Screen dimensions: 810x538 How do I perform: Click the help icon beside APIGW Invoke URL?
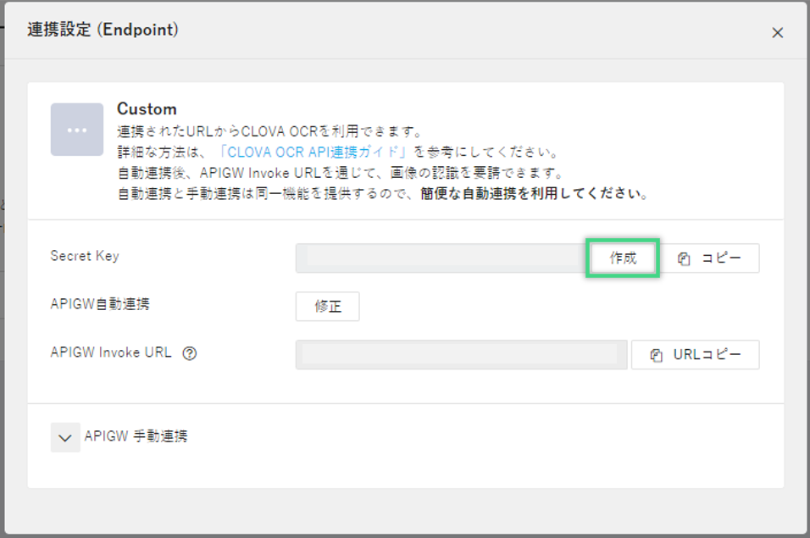[x=190, y=354]
